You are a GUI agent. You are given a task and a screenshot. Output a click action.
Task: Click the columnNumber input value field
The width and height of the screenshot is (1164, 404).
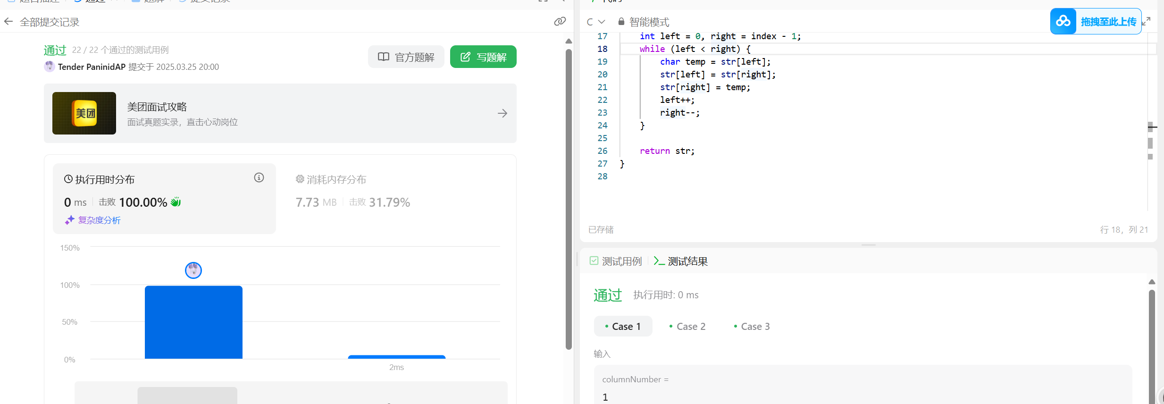click(862, 397)
